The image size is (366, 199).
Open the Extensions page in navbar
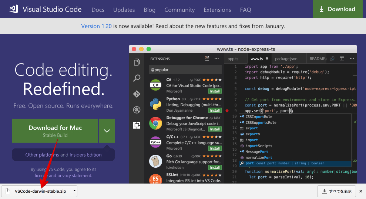(217, 10)
